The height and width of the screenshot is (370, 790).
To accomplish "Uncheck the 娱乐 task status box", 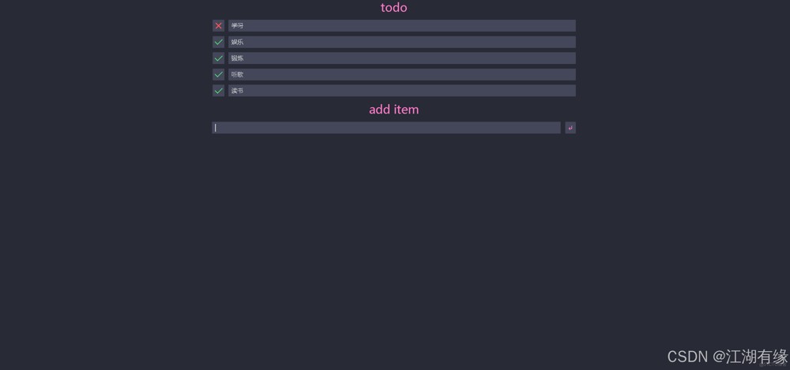I will coord(218,42).
